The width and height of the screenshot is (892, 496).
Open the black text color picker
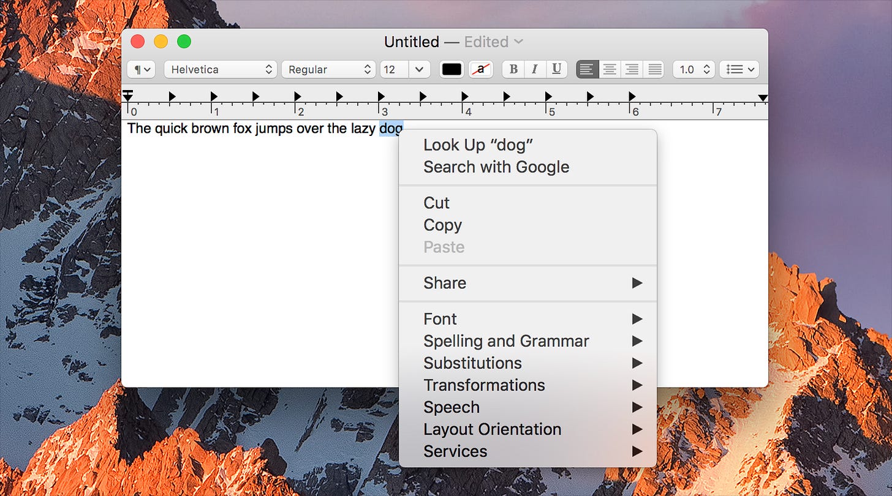click(452, 69)
